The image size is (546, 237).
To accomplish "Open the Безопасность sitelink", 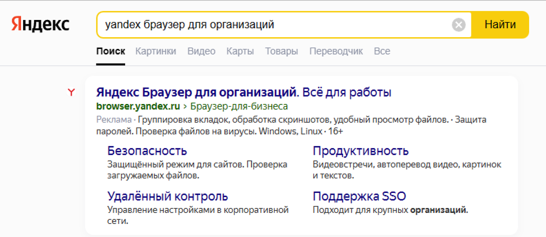I will point(147,151).
